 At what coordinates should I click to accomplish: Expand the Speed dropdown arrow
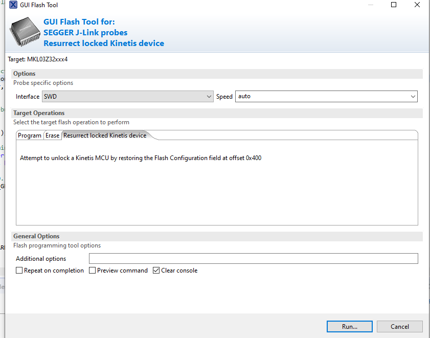coord(413,96)
